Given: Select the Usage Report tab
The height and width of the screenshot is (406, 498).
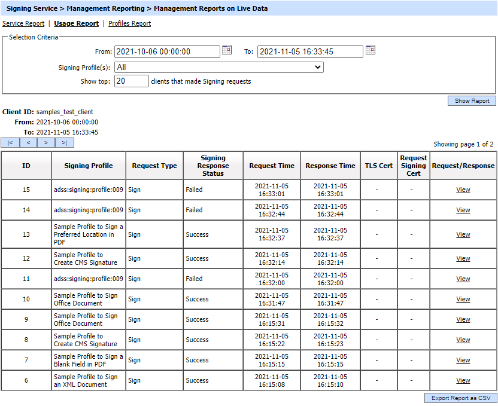Looking at the screenshot, I should (76, 24).
